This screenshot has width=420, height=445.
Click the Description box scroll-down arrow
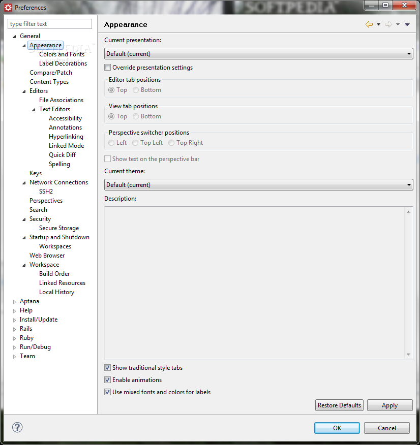408,354
